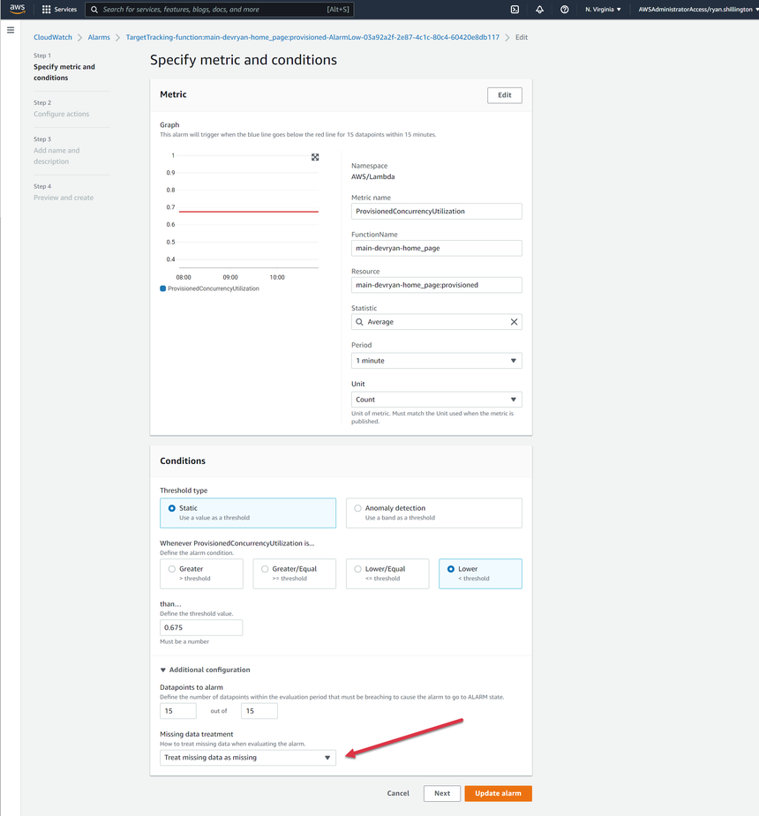Click the Update alarm button
The height and width of the screenshot is (816, 759).
pos(498,793)
